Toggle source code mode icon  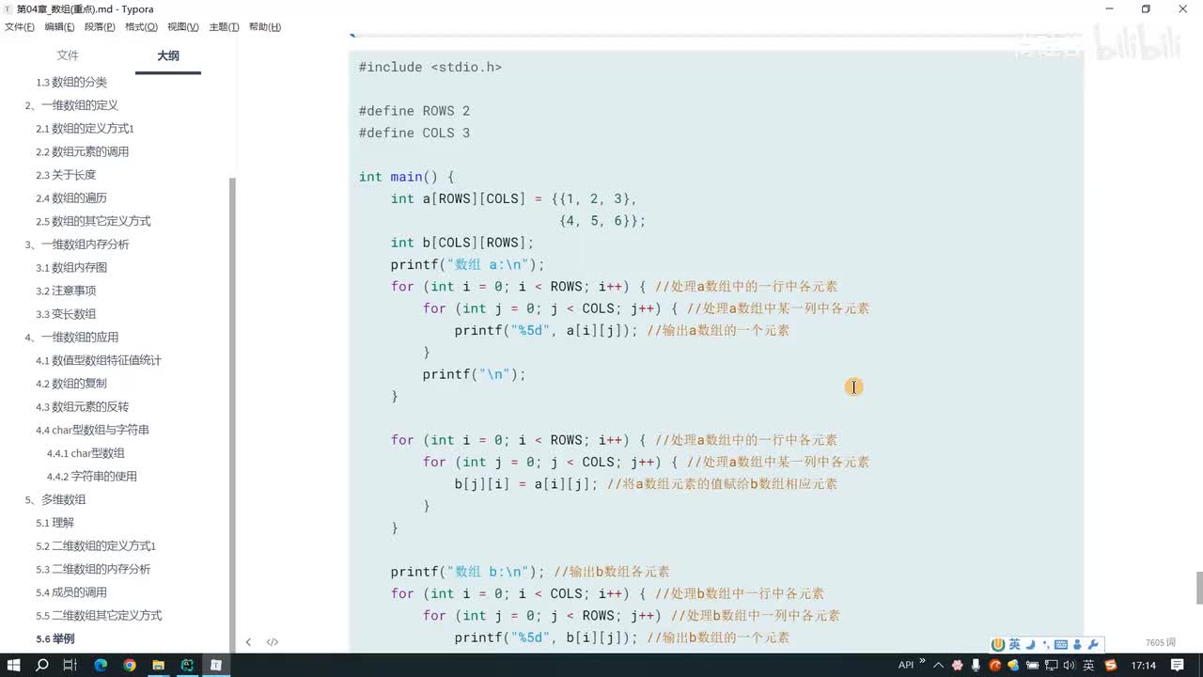point(273,642)
